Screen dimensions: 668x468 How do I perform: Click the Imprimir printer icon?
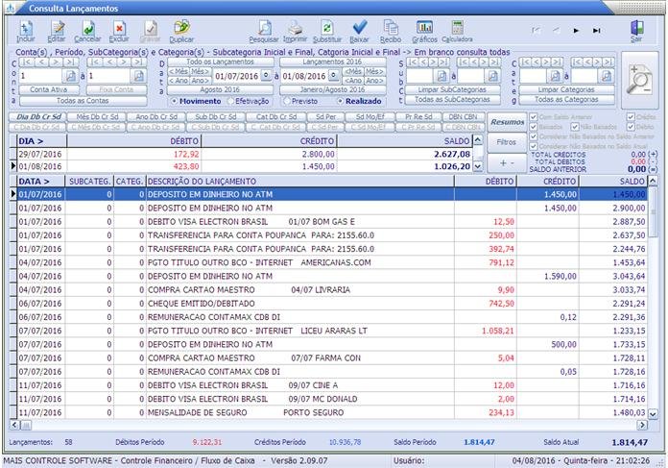coord(295,32)
